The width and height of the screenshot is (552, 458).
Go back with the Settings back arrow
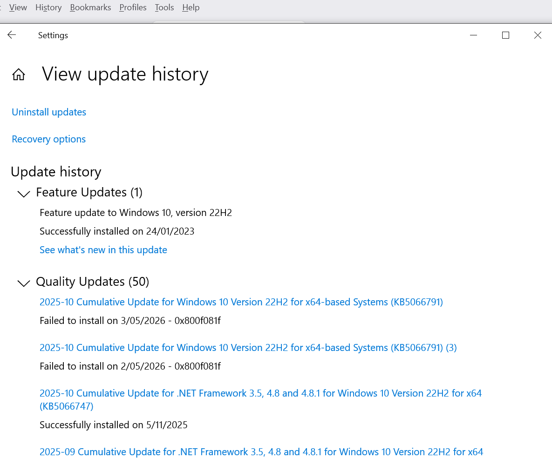tap(12, 35)
